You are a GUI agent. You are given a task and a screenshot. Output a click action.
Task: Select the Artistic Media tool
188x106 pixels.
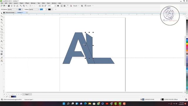pos(1,29)
